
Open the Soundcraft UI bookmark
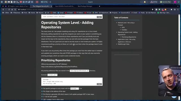pos(124,13)
